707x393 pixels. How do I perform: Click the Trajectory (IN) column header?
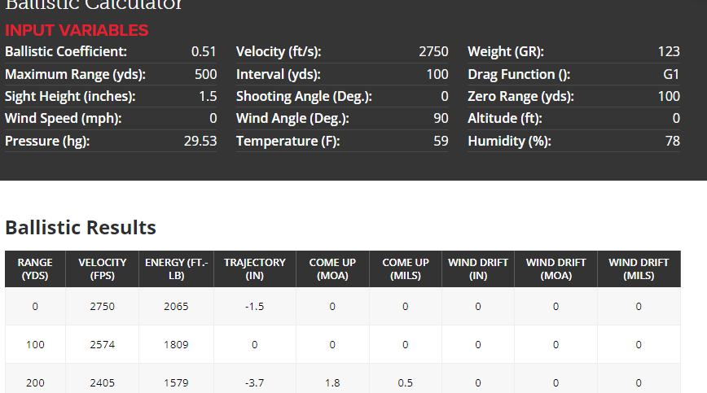click(255, 269)
